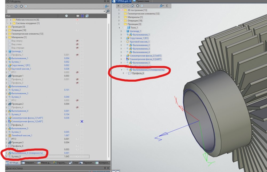Switch to the Приветствие tab
The width and height of the screenshot is (267, 172).
click(x=141, y=1)
